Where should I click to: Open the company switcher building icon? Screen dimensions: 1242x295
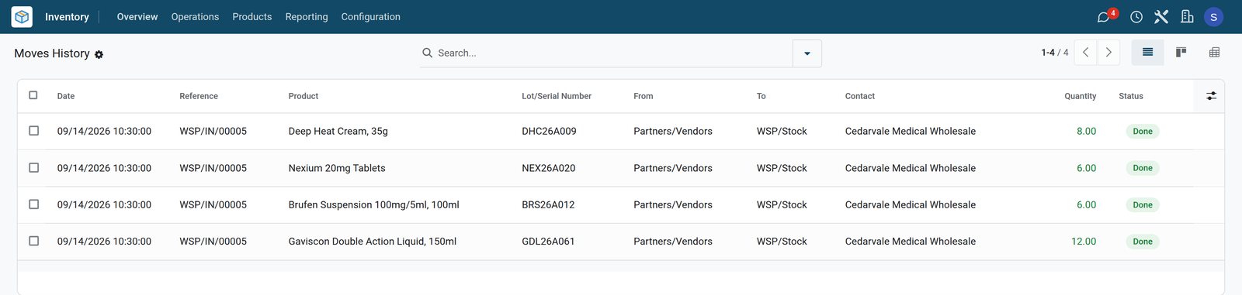click(1187, 17)
